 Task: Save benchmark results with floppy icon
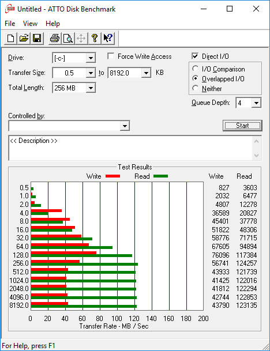point(37,38)
